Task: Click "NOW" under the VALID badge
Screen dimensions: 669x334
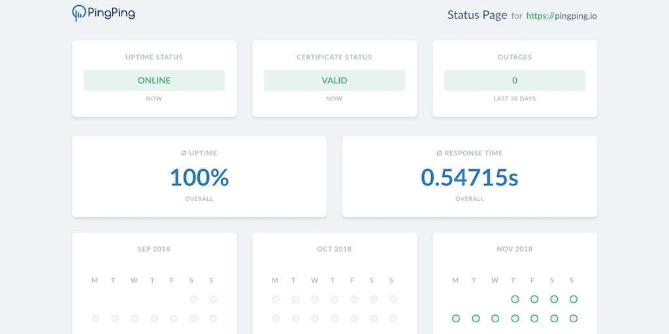Action: [334, 99]
